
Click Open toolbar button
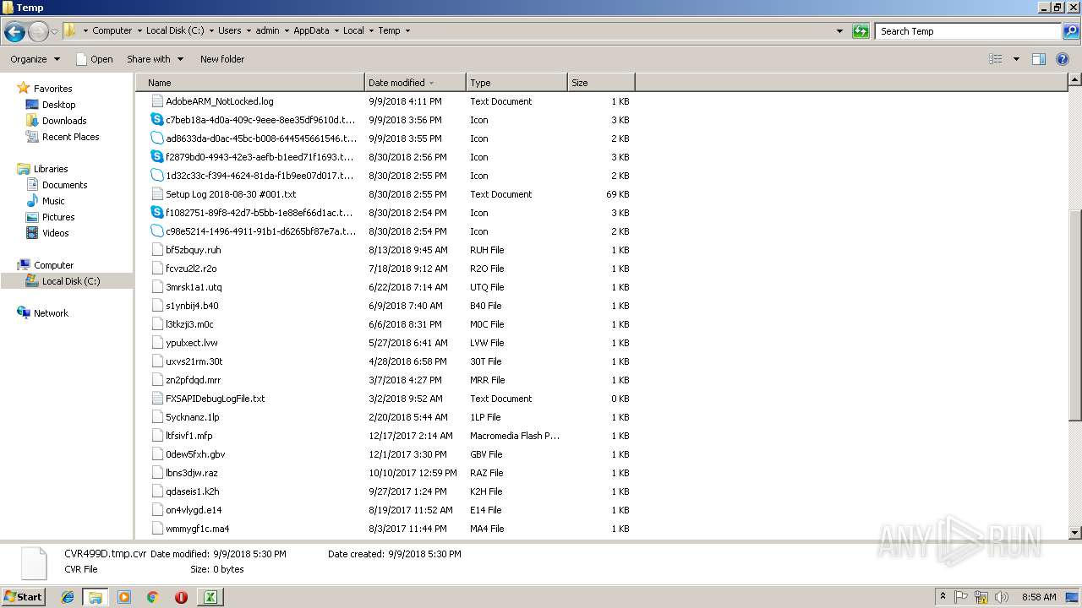[94, 59]
